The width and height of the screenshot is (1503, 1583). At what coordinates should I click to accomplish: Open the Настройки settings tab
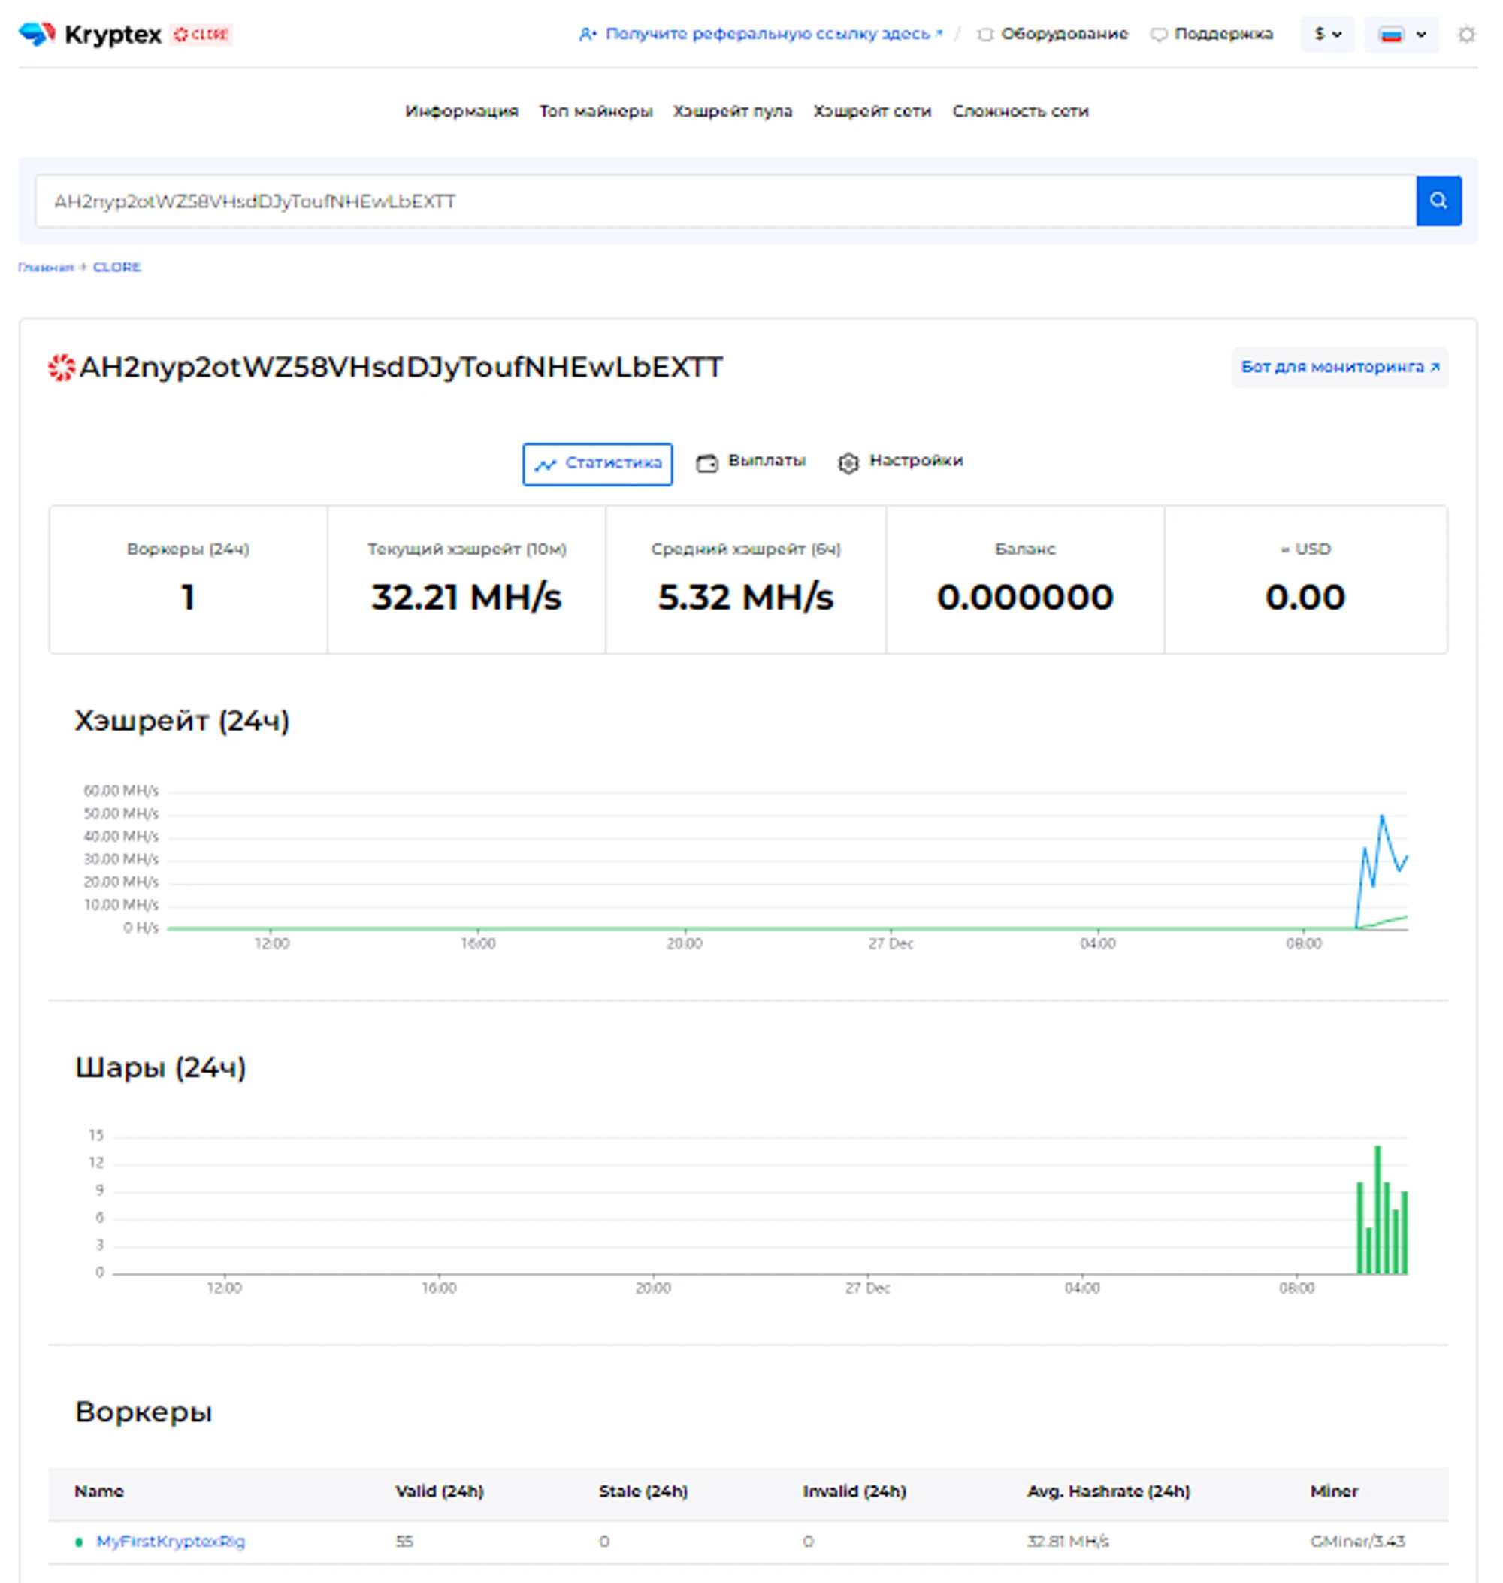click(900, 461)
